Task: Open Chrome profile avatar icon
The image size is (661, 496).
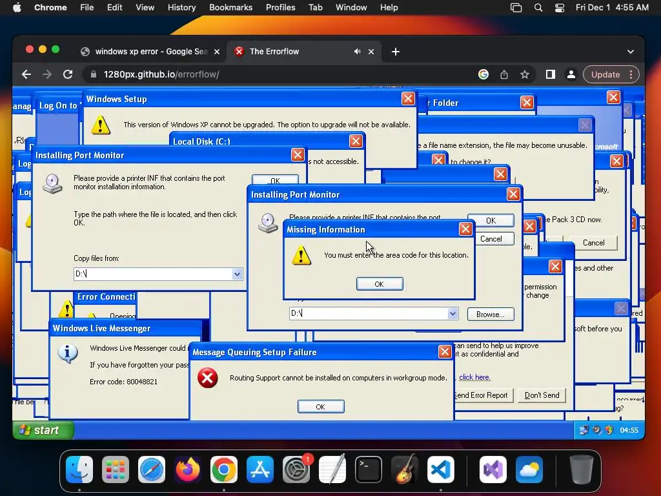Action: 571,75
